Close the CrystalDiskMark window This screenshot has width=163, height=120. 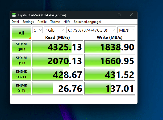131,15
